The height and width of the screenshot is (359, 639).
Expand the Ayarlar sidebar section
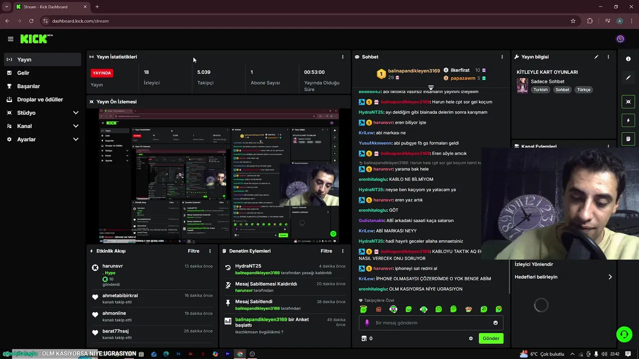[76, 140]
